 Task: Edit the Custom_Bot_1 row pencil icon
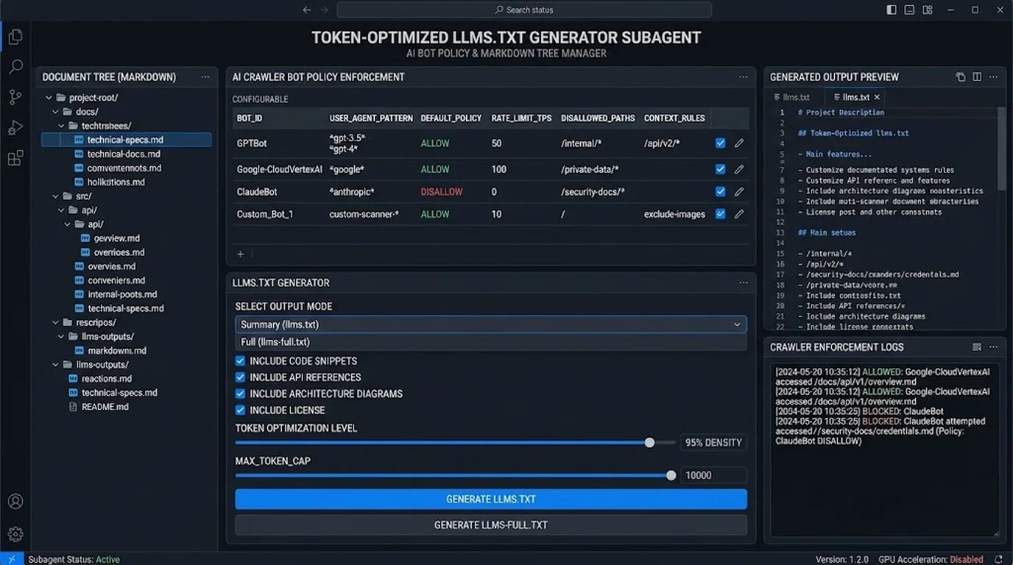pos(739,214)
